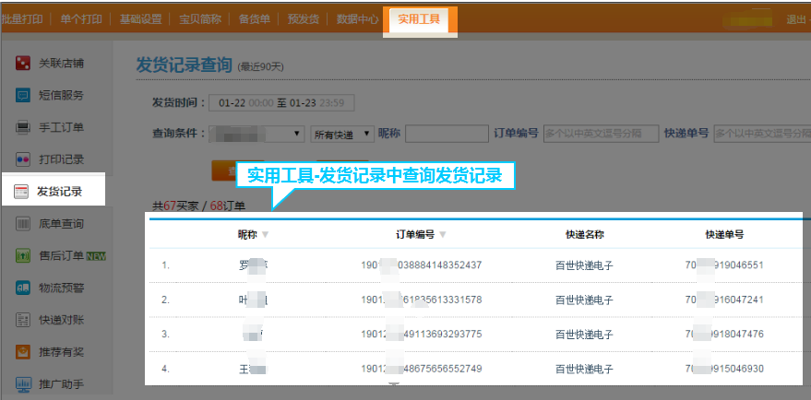Click 百世快递电子 in row 1
Screen dimensions: 811x400
(584, 265)
